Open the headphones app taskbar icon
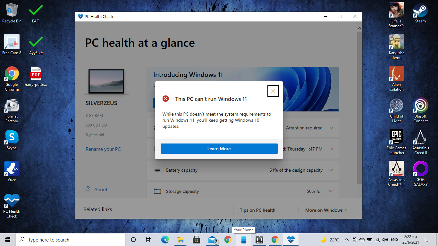This screenshot has width=438, height=246. (259, 240)
